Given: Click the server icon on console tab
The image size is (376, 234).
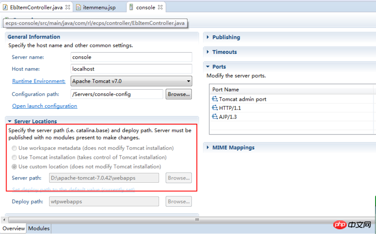Looking at the screenshot, I should coord(131,8).
